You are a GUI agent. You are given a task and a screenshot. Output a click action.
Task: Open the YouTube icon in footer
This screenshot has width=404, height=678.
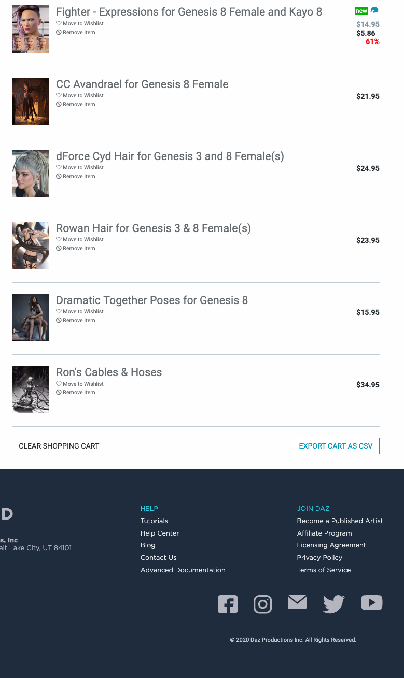371,603
